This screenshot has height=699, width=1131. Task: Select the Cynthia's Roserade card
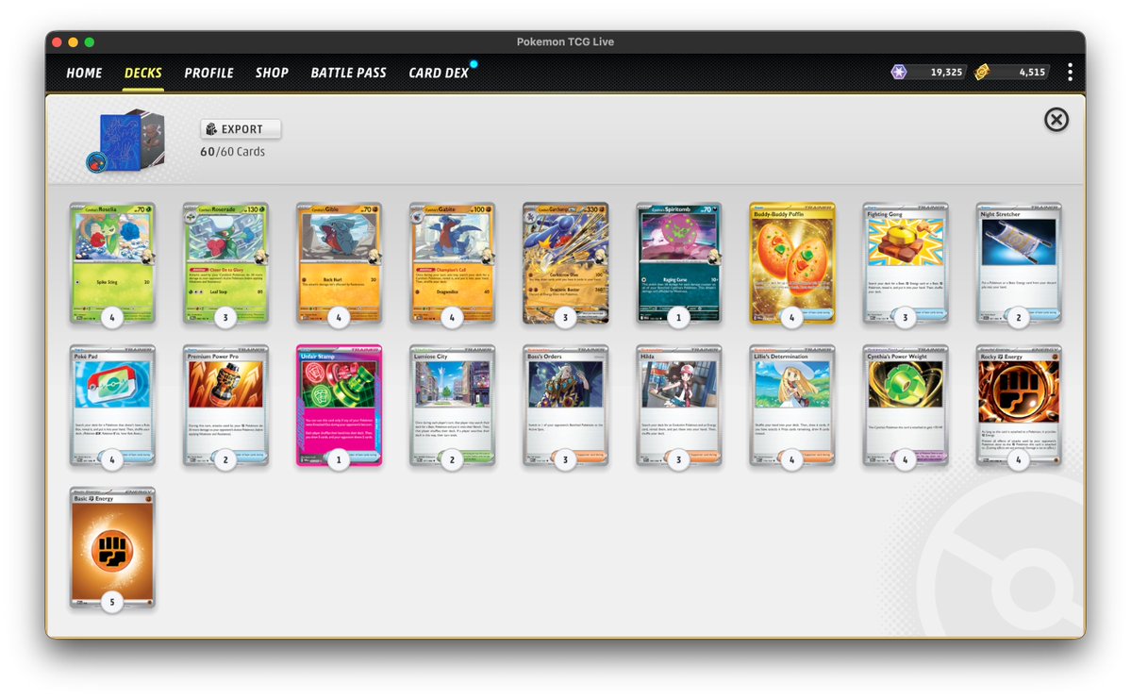(x=225, y=263)
